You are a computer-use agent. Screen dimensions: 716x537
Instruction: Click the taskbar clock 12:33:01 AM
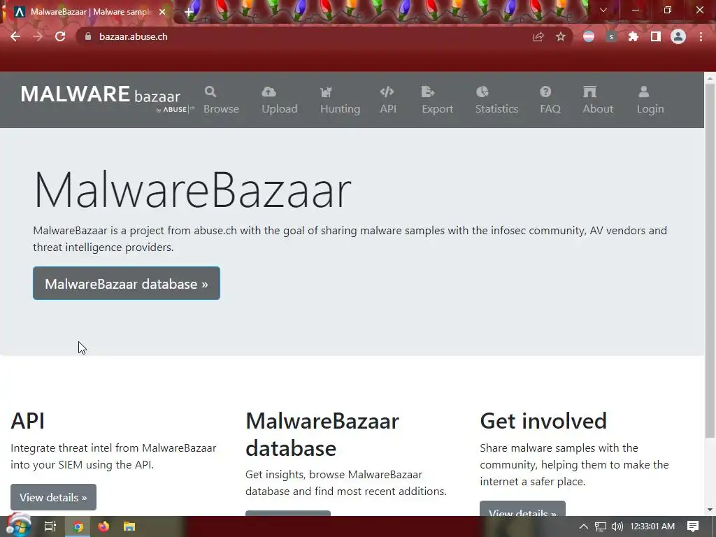click(x=652, y=527)
